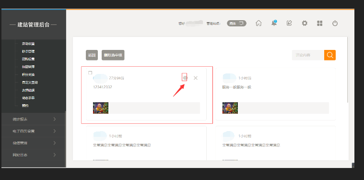Click the power logout icon
The width and height of the screenshot is (364, 180).
coord(335,23)
